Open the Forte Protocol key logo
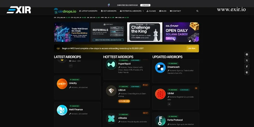 click(x=160, y=121)
